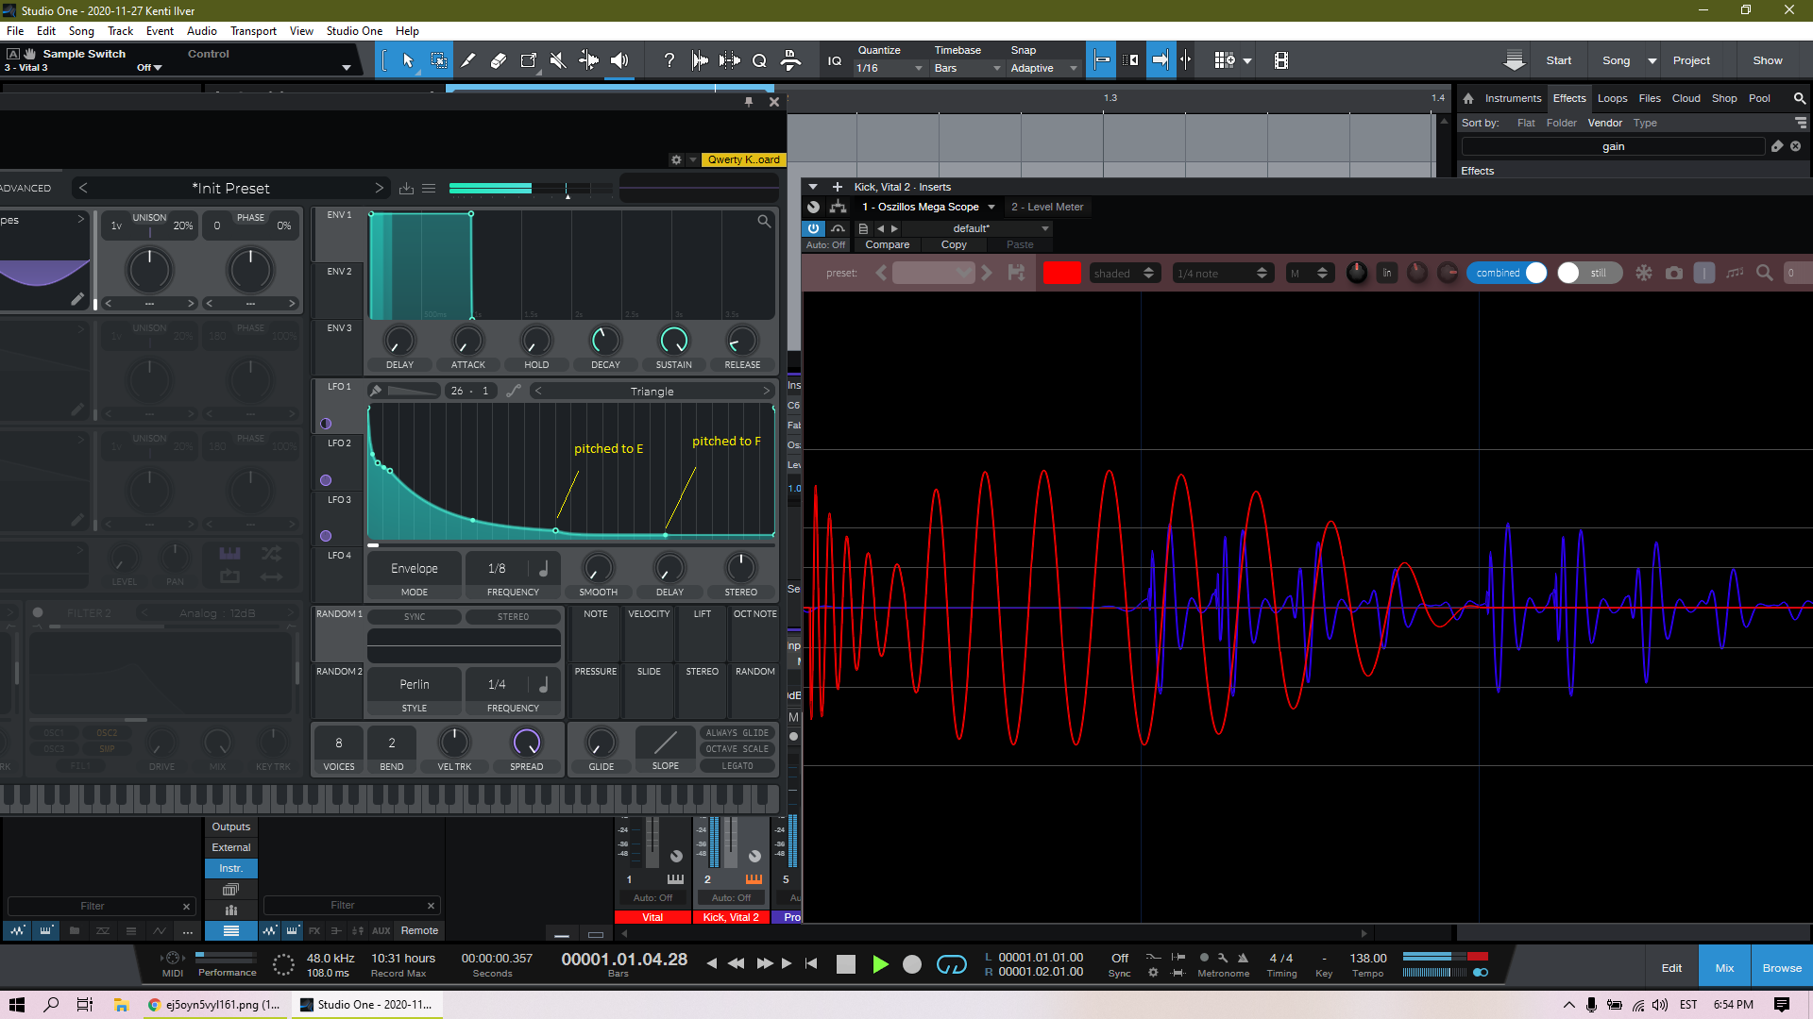Screen dimensions: 1813x1019
Task: Click the scope preset save icon
Action: 1016,273
